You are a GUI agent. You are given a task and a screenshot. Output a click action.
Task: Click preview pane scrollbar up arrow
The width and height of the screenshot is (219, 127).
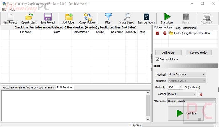pyautogui.click(x=148, y=93)
